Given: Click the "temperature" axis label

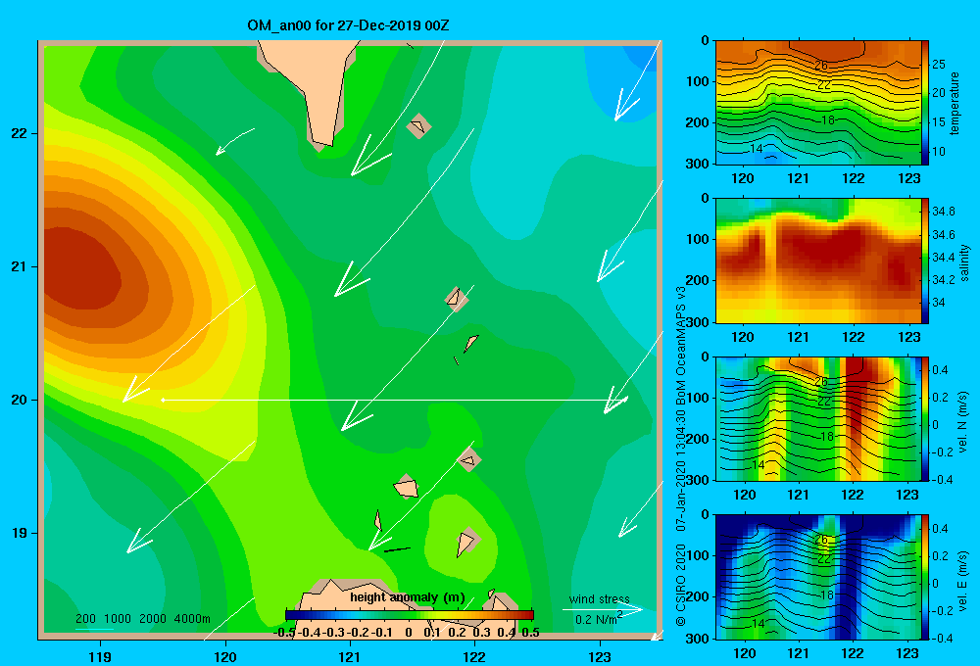Looking at the screenshot, I should (x=955, y=103).
